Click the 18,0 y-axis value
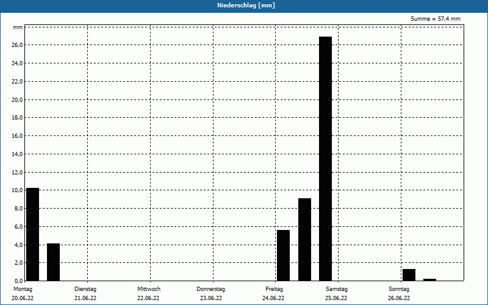This screenshot has width=488, height=305. [x=17, y=118]
